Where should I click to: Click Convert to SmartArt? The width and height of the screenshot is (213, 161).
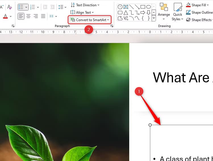(x=90, y=20)
